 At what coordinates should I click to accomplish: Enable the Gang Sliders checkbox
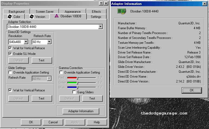74,92
